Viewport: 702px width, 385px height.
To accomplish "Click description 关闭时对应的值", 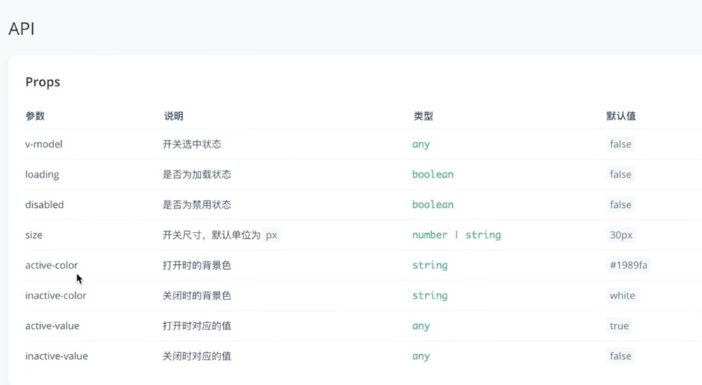I will pyautogui.click(x=197, y=356).
